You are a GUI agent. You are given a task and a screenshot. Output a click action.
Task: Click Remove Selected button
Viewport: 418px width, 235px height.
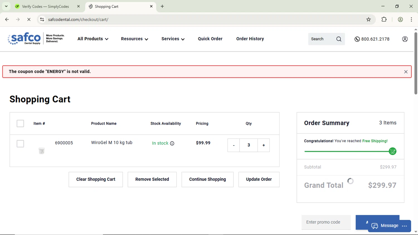(152, 180)
